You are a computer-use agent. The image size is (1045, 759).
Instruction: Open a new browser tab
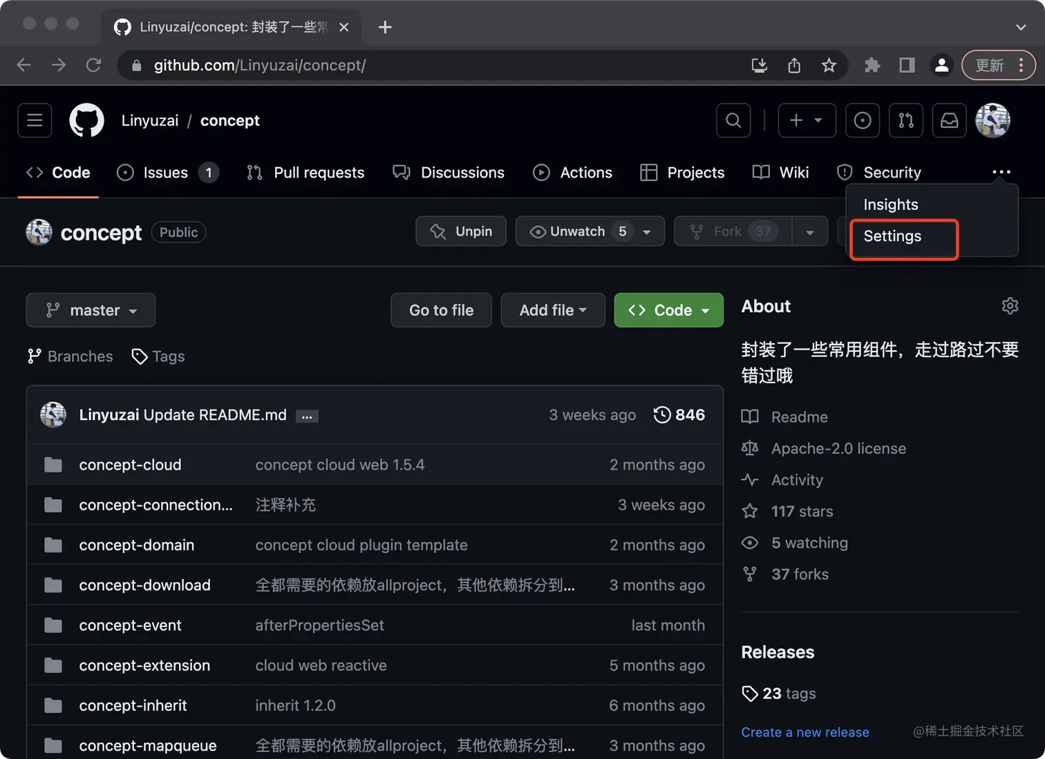coord(385,27)
